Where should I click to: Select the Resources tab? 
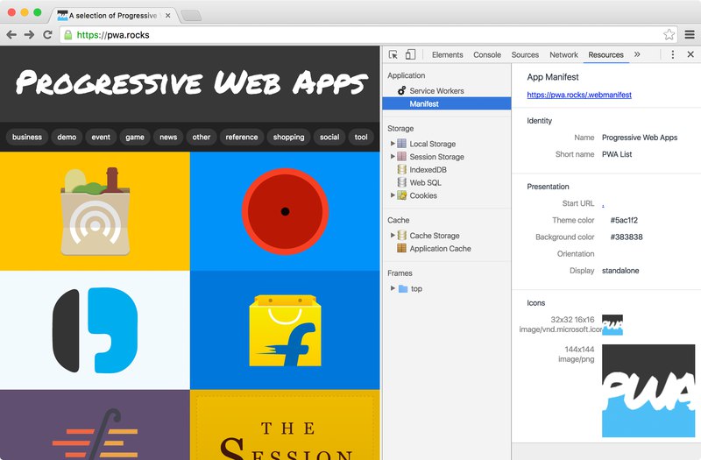pyautogui.click(x=605, y=54)
